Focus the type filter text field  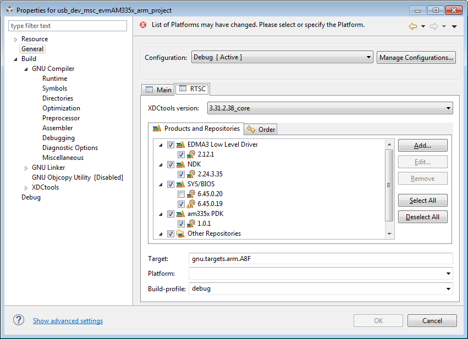[x=68, y=26]
